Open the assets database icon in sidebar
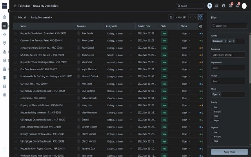Image resolution: width=251 pixels, height=157 pixels. (x=4, y=60)
